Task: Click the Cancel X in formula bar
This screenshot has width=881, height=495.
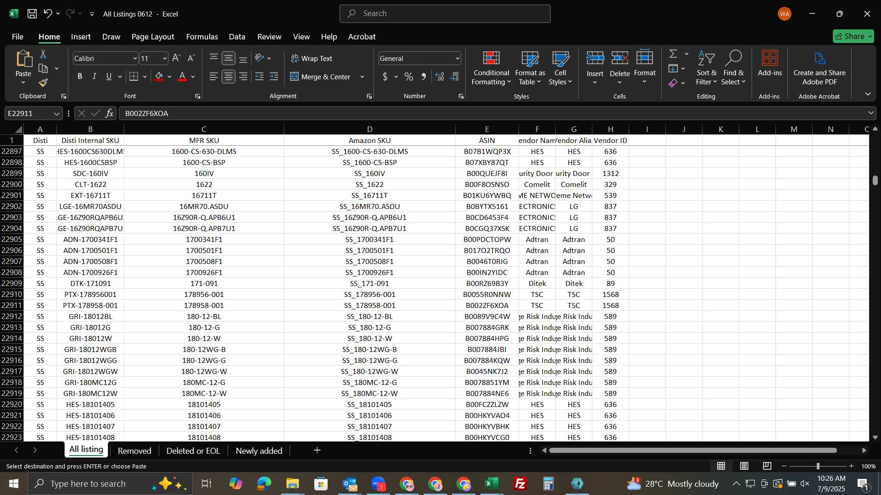Action: pos(81,113)
